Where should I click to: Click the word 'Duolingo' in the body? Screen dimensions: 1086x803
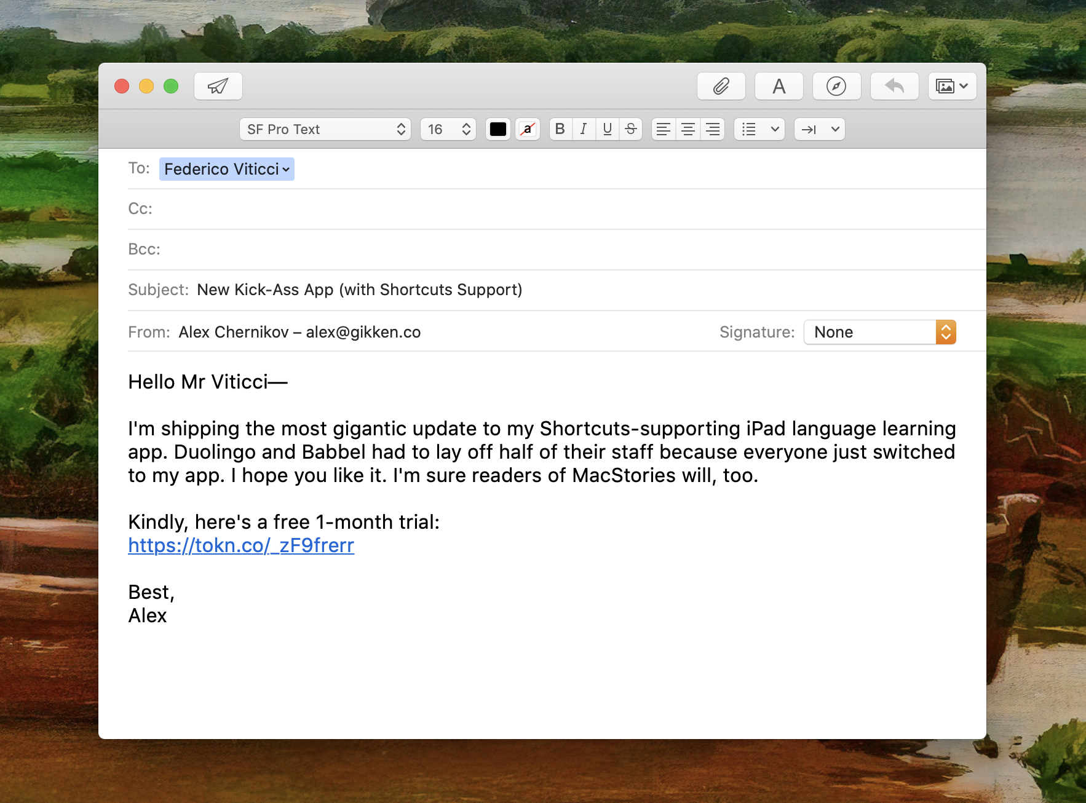(215, 452)
